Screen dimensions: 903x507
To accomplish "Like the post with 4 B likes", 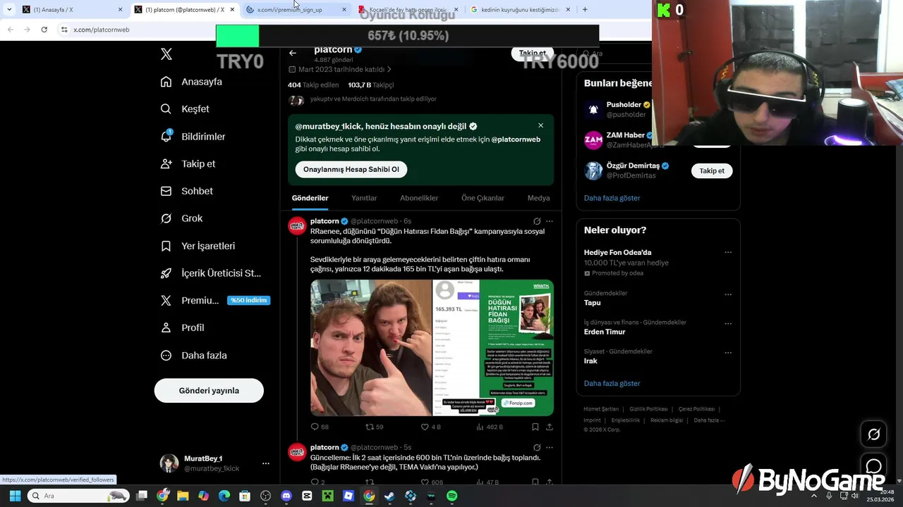I will tap(430, 427).
